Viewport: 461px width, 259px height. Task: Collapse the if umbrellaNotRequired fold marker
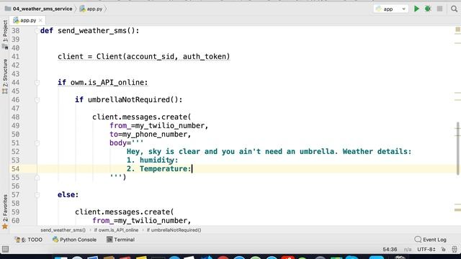pyautogui.click(x=37, y=100)
